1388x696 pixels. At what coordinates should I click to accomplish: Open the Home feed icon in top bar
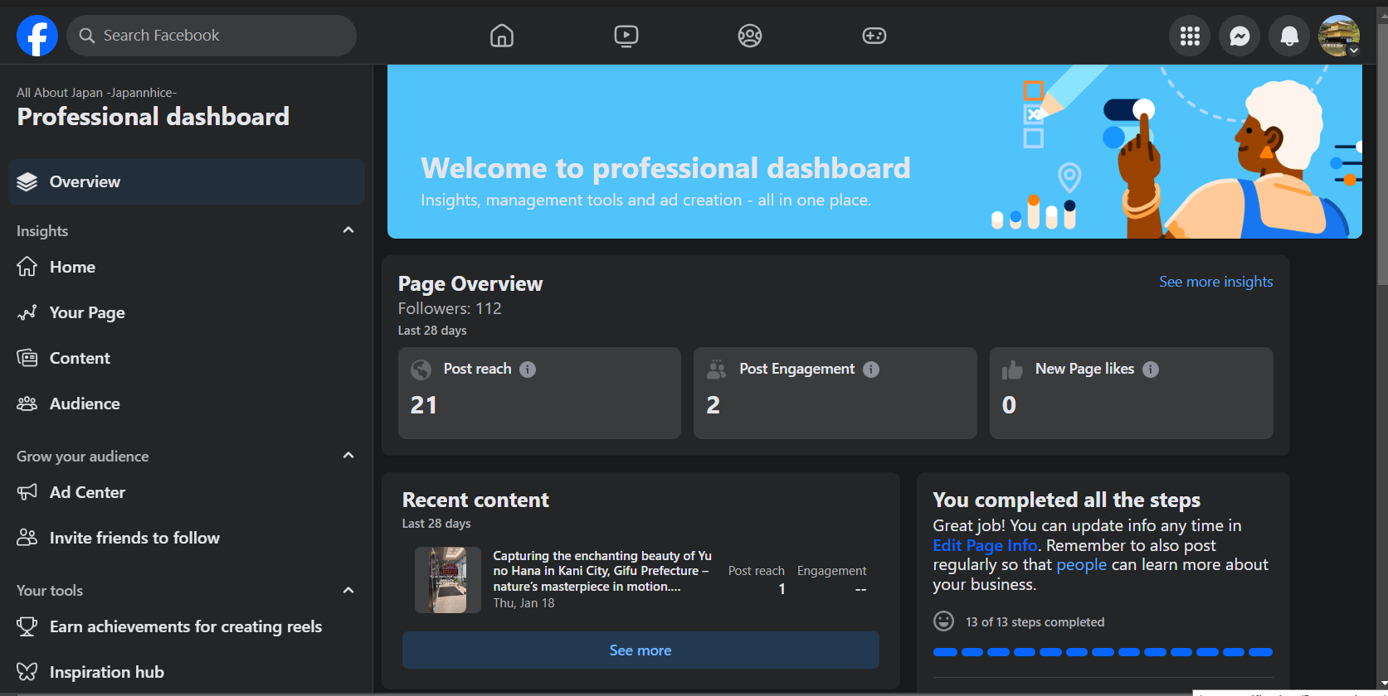pyautogui.click(x=502, y=36)
